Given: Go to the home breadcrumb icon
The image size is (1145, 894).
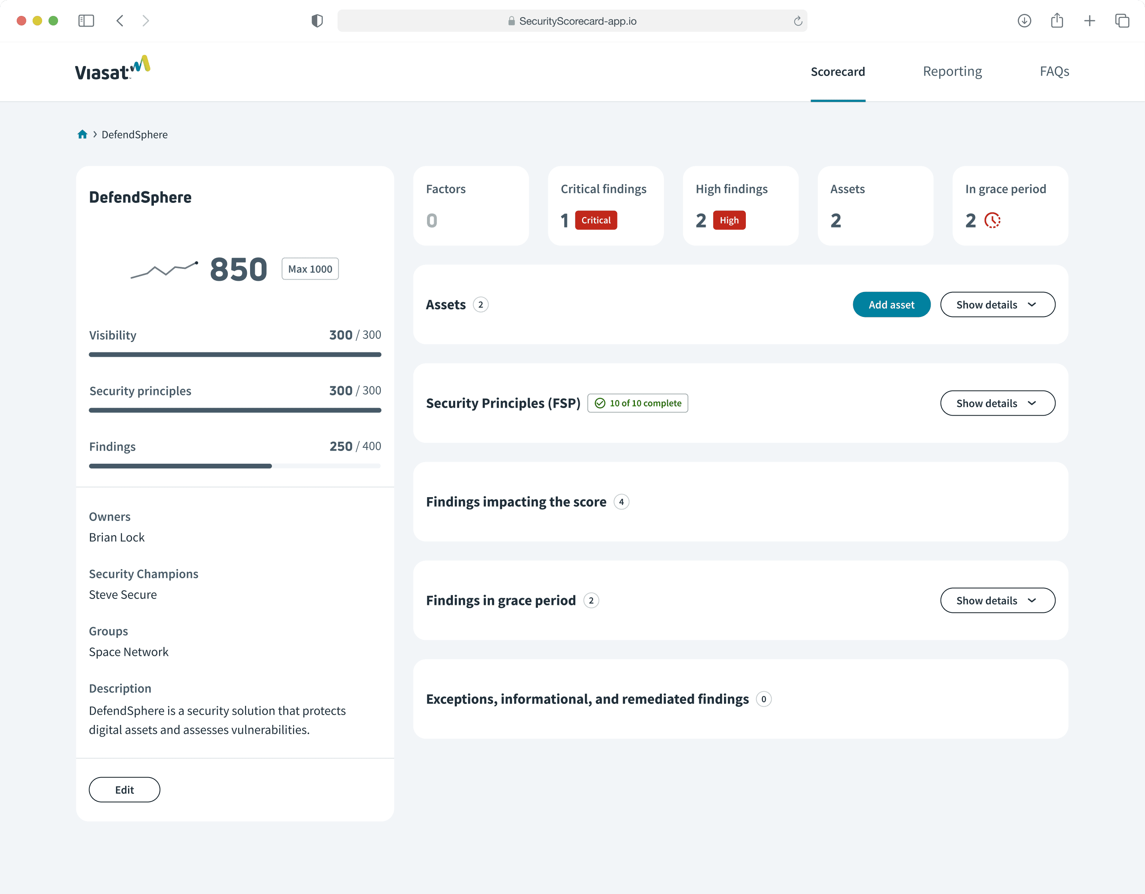Looking at the screenshot, I should [x=82, y=134].
